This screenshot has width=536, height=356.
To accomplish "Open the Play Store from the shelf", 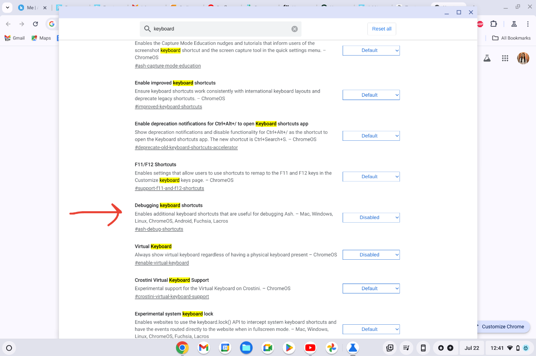I will coord(289,348).
